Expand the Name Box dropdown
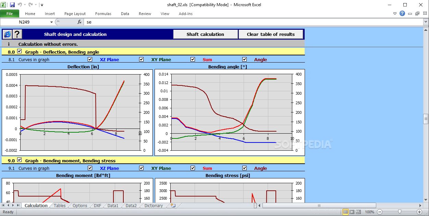This screenshot has width=429, height=216. [51, 22]
